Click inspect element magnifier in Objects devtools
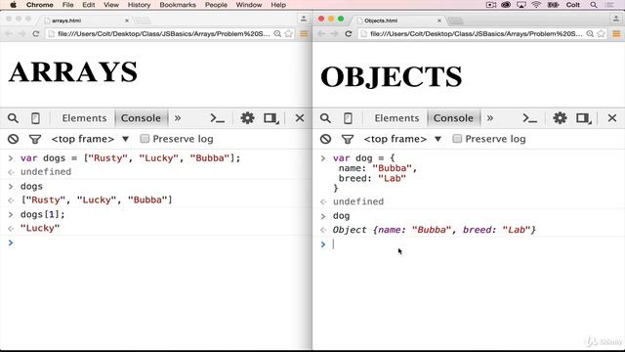Screen dimensions: 625x352 (x=325, y=118)
